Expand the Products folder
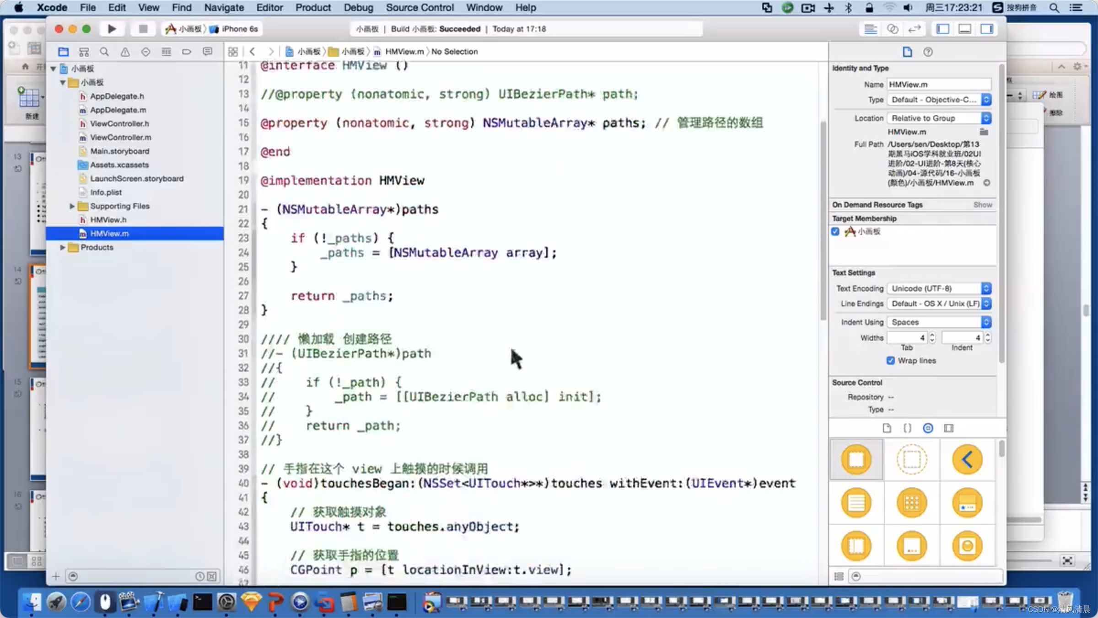Viewport: 1098px width, 618px height. 63,247
